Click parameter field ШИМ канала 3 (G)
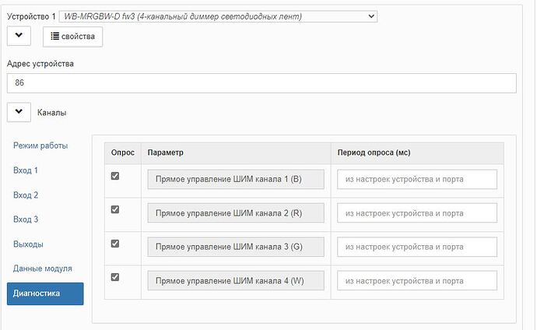 [236, 247]
